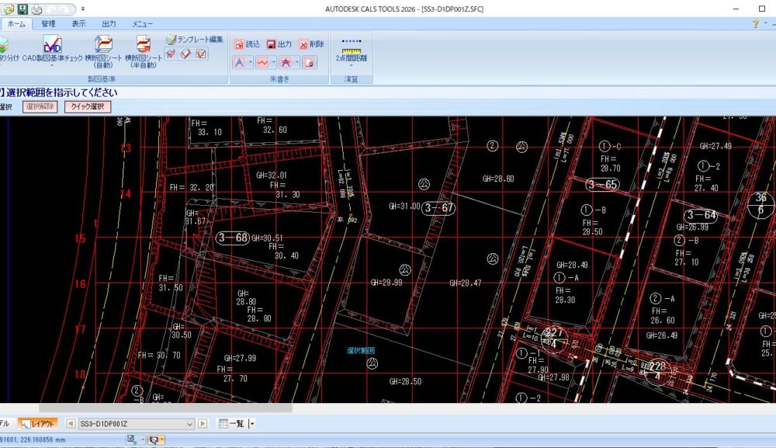The height and width of the screenshot is (448, 776).
Task: Run 横断図シート (半自動) tool
Action: (144, 45)
